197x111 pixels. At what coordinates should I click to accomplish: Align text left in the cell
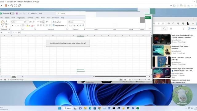(x=38, y=25)
